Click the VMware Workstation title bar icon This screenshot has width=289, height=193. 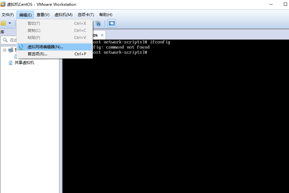tap(3, 5)
